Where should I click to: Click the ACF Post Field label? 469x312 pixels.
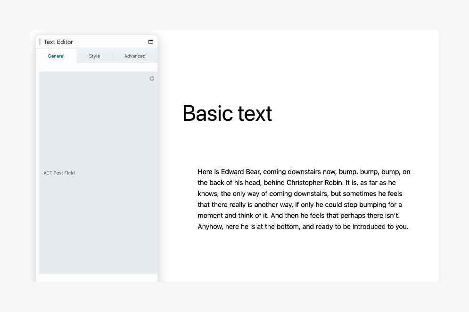tap(59, 173)
